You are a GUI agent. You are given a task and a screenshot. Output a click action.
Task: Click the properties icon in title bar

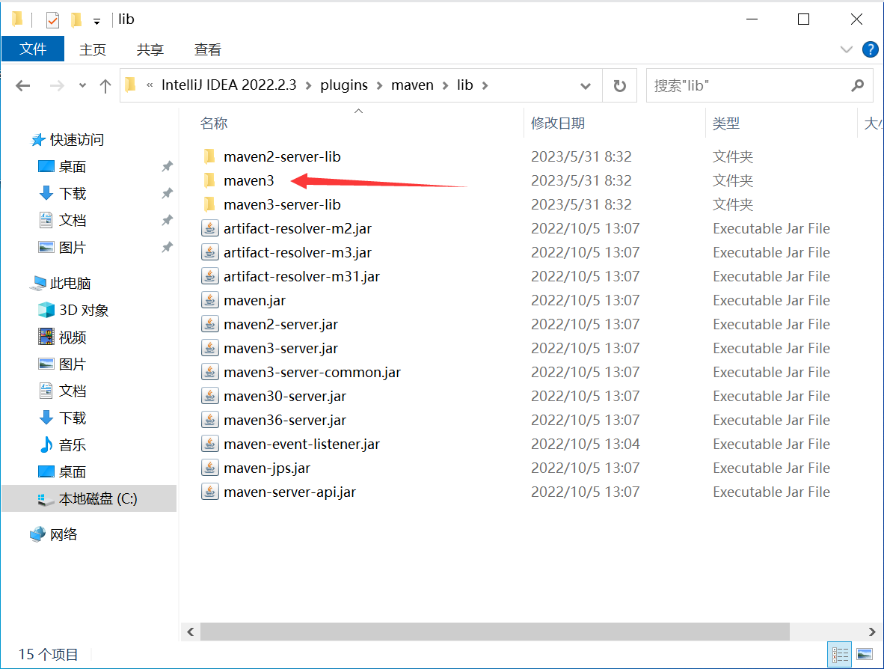52,19
